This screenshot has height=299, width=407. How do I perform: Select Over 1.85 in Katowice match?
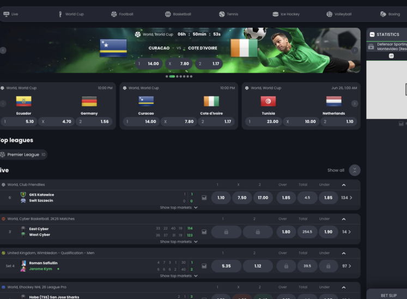click(286, 198)
